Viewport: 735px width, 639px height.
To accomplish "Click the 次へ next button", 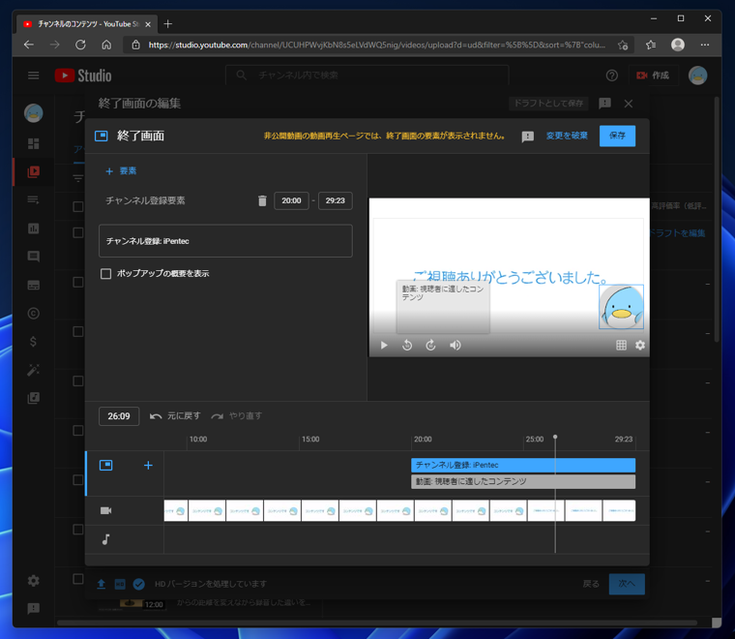I will [627, 584].
